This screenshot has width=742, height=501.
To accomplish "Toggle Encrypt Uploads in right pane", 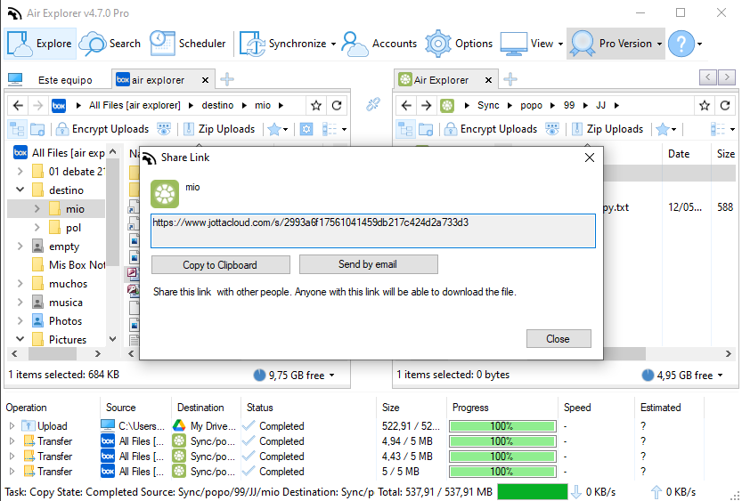I will pyautogui.click(x=491, y=129).
